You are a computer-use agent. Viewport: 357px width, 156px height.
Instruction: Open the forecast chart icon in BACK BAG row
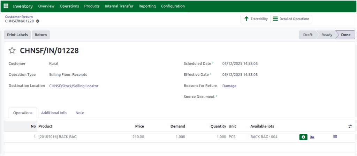pos(312,137)
